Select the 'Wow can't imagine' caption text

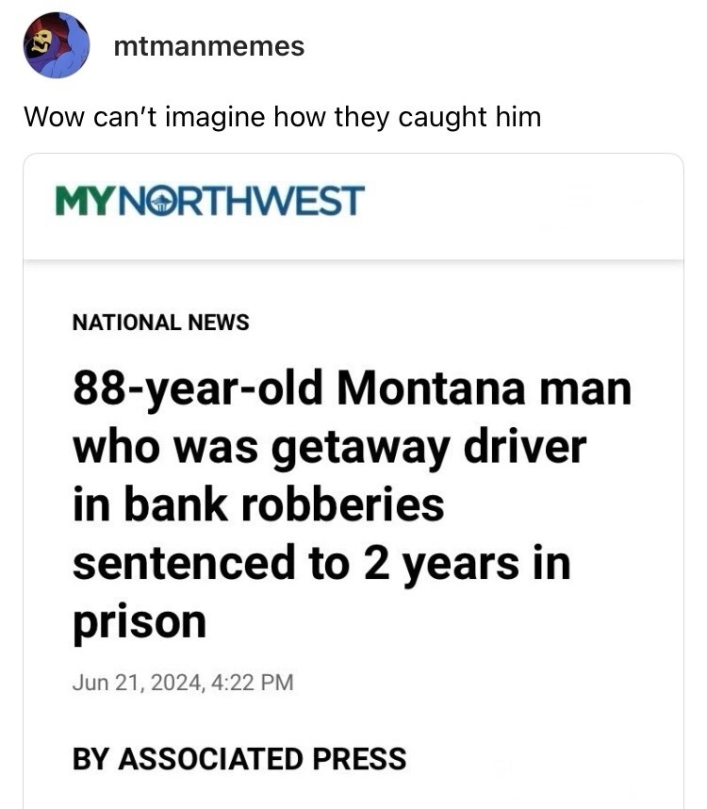[283, 117]
